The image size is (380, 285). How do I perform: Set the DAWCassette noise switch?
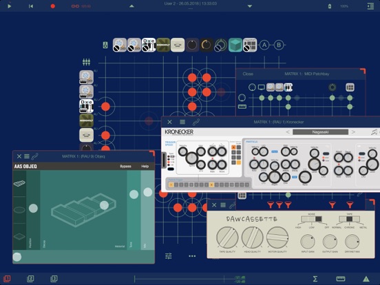point(312,219)
